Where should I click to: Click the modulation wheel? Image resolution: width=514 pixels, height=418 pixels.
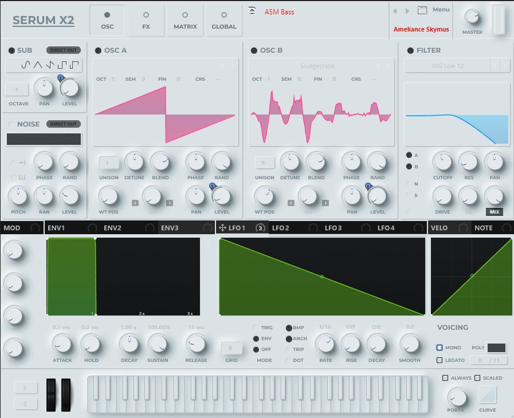point(66,395)
